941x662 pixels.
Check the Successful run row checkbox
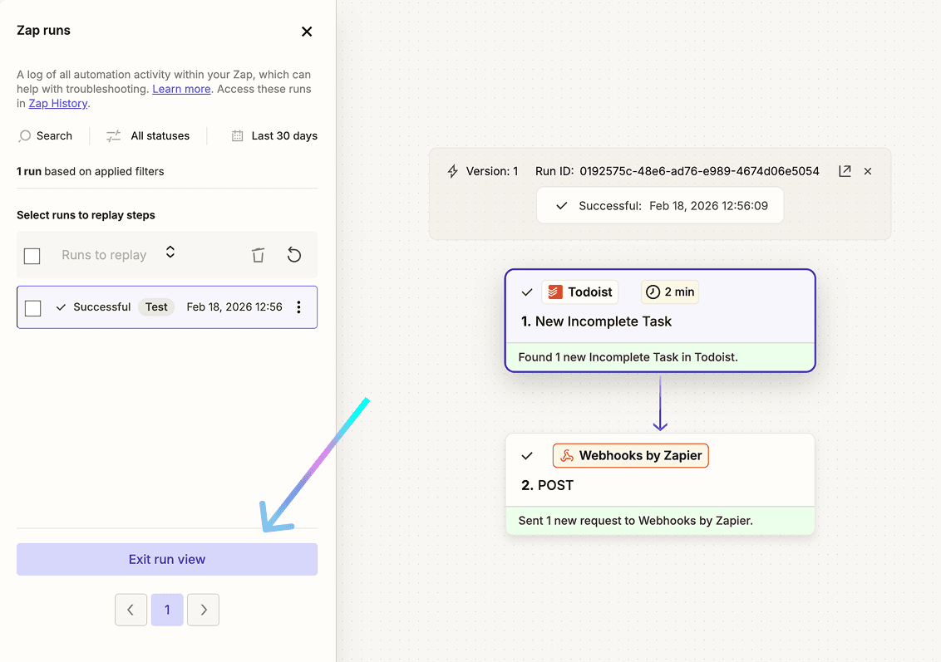tap(33, 308)
